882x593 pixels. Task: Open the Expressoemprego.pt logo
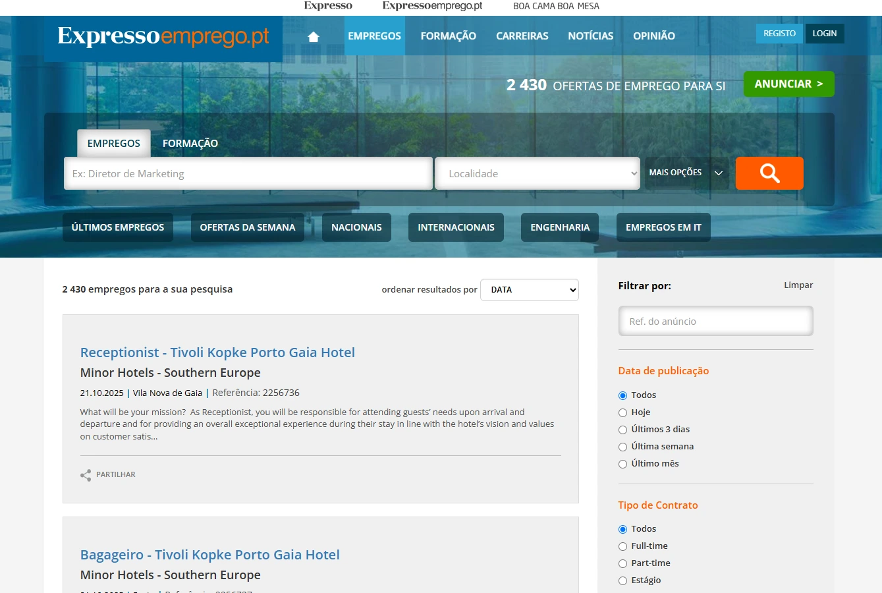(x=163, y=36)
